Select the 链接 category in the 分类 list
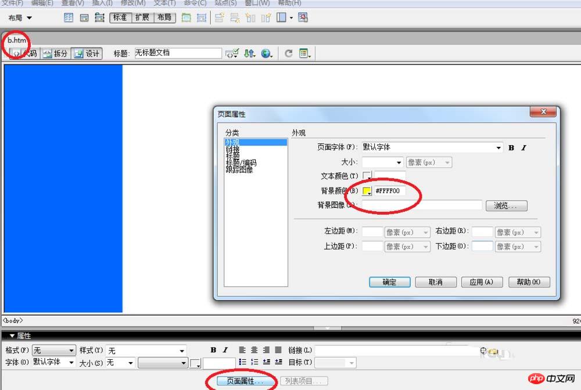This screenshot has height=390, width=581. click(232, 149)
